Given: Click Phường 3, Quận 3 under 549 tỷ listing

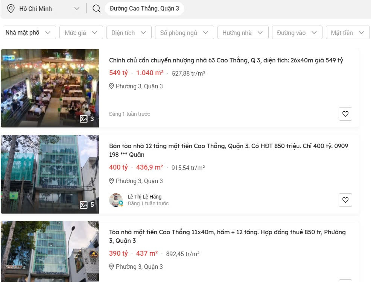Looking at the screenshot, I should click(139, 86).
